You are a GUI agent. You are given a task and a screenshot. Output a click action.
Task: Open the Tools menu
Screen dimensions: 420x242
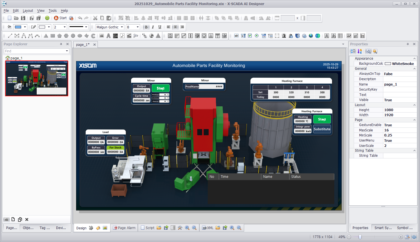pyautogui.click(x=52, y=11)
